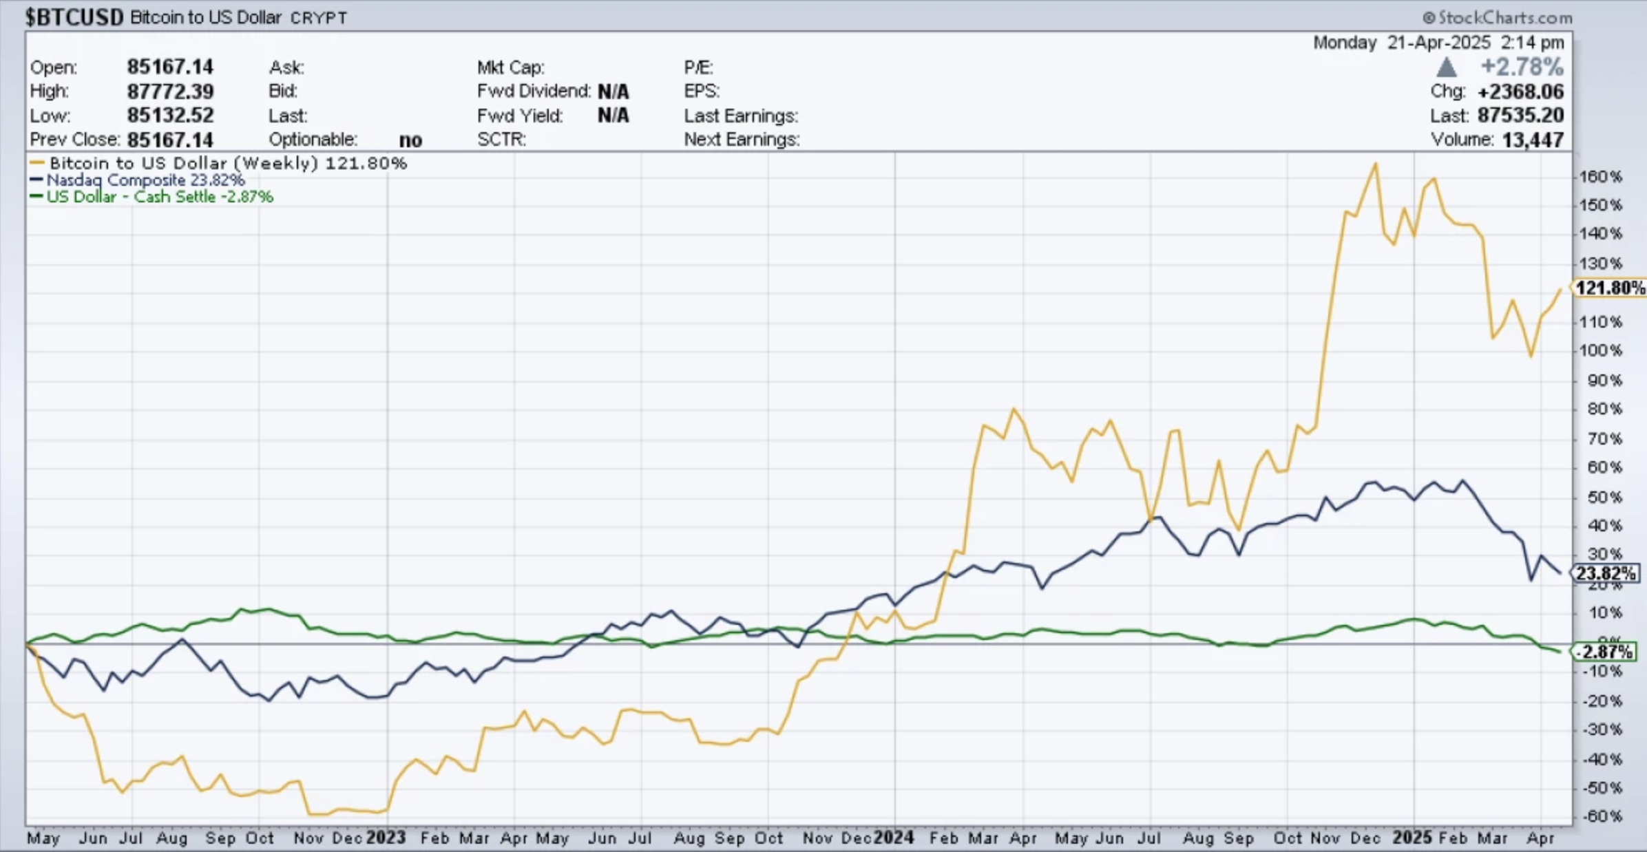This screenshot has width=1647, height=852.
Task: Open the StockCharts.com link
Action: (1508, 17)
